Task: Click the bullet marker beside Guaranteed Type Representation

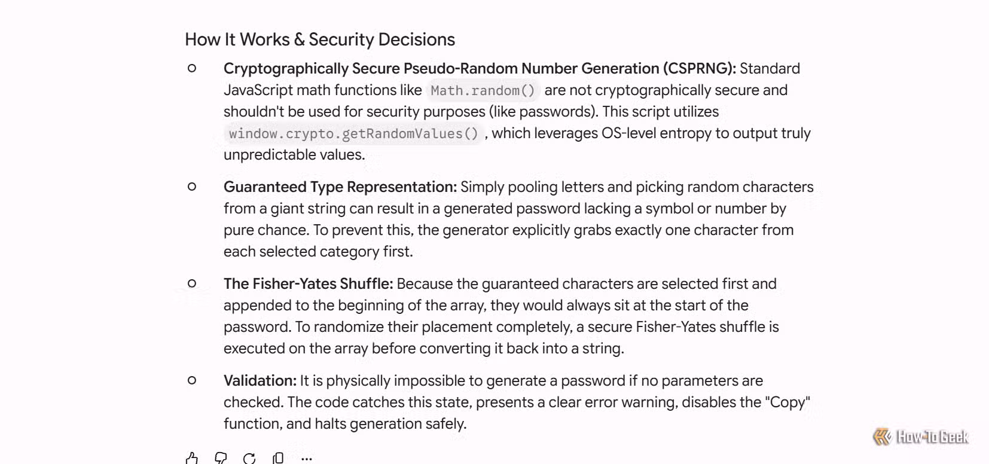Action: click(x=192, y=187)
